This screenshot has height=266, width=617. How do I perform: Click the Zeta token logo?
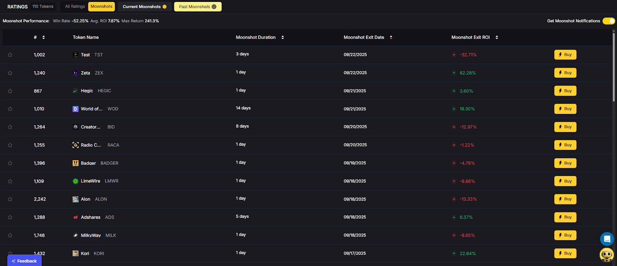tap(76, 73)
